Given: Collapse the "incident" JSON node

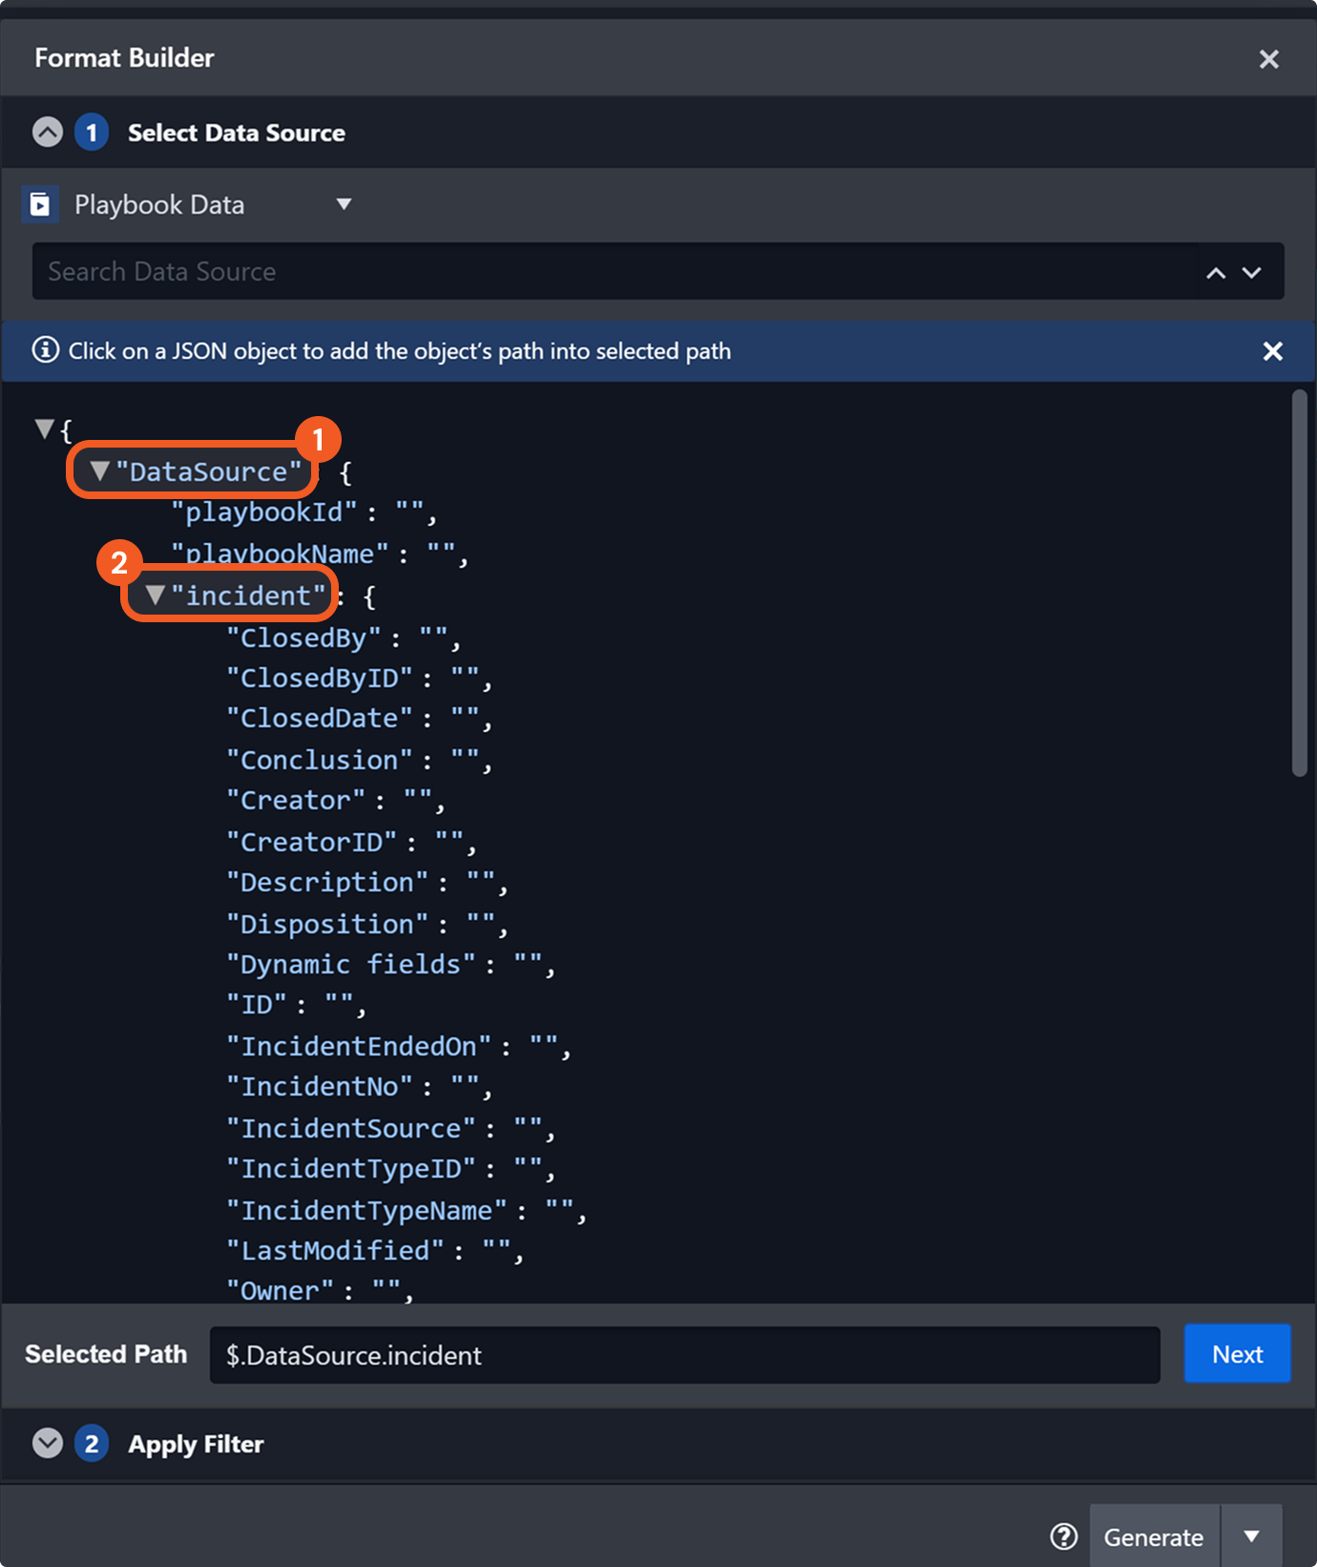Looking at the screenshot, I should pyautogui.click(x=156, y=595).
